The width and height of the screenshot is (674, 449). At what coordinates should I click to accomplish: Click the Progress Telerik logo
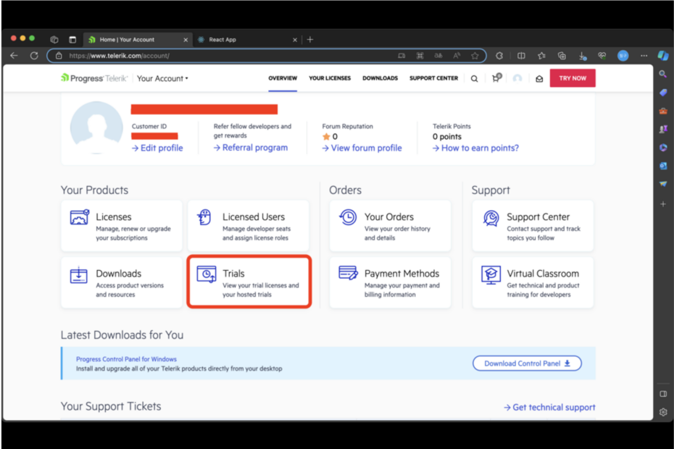coord(94,78)
